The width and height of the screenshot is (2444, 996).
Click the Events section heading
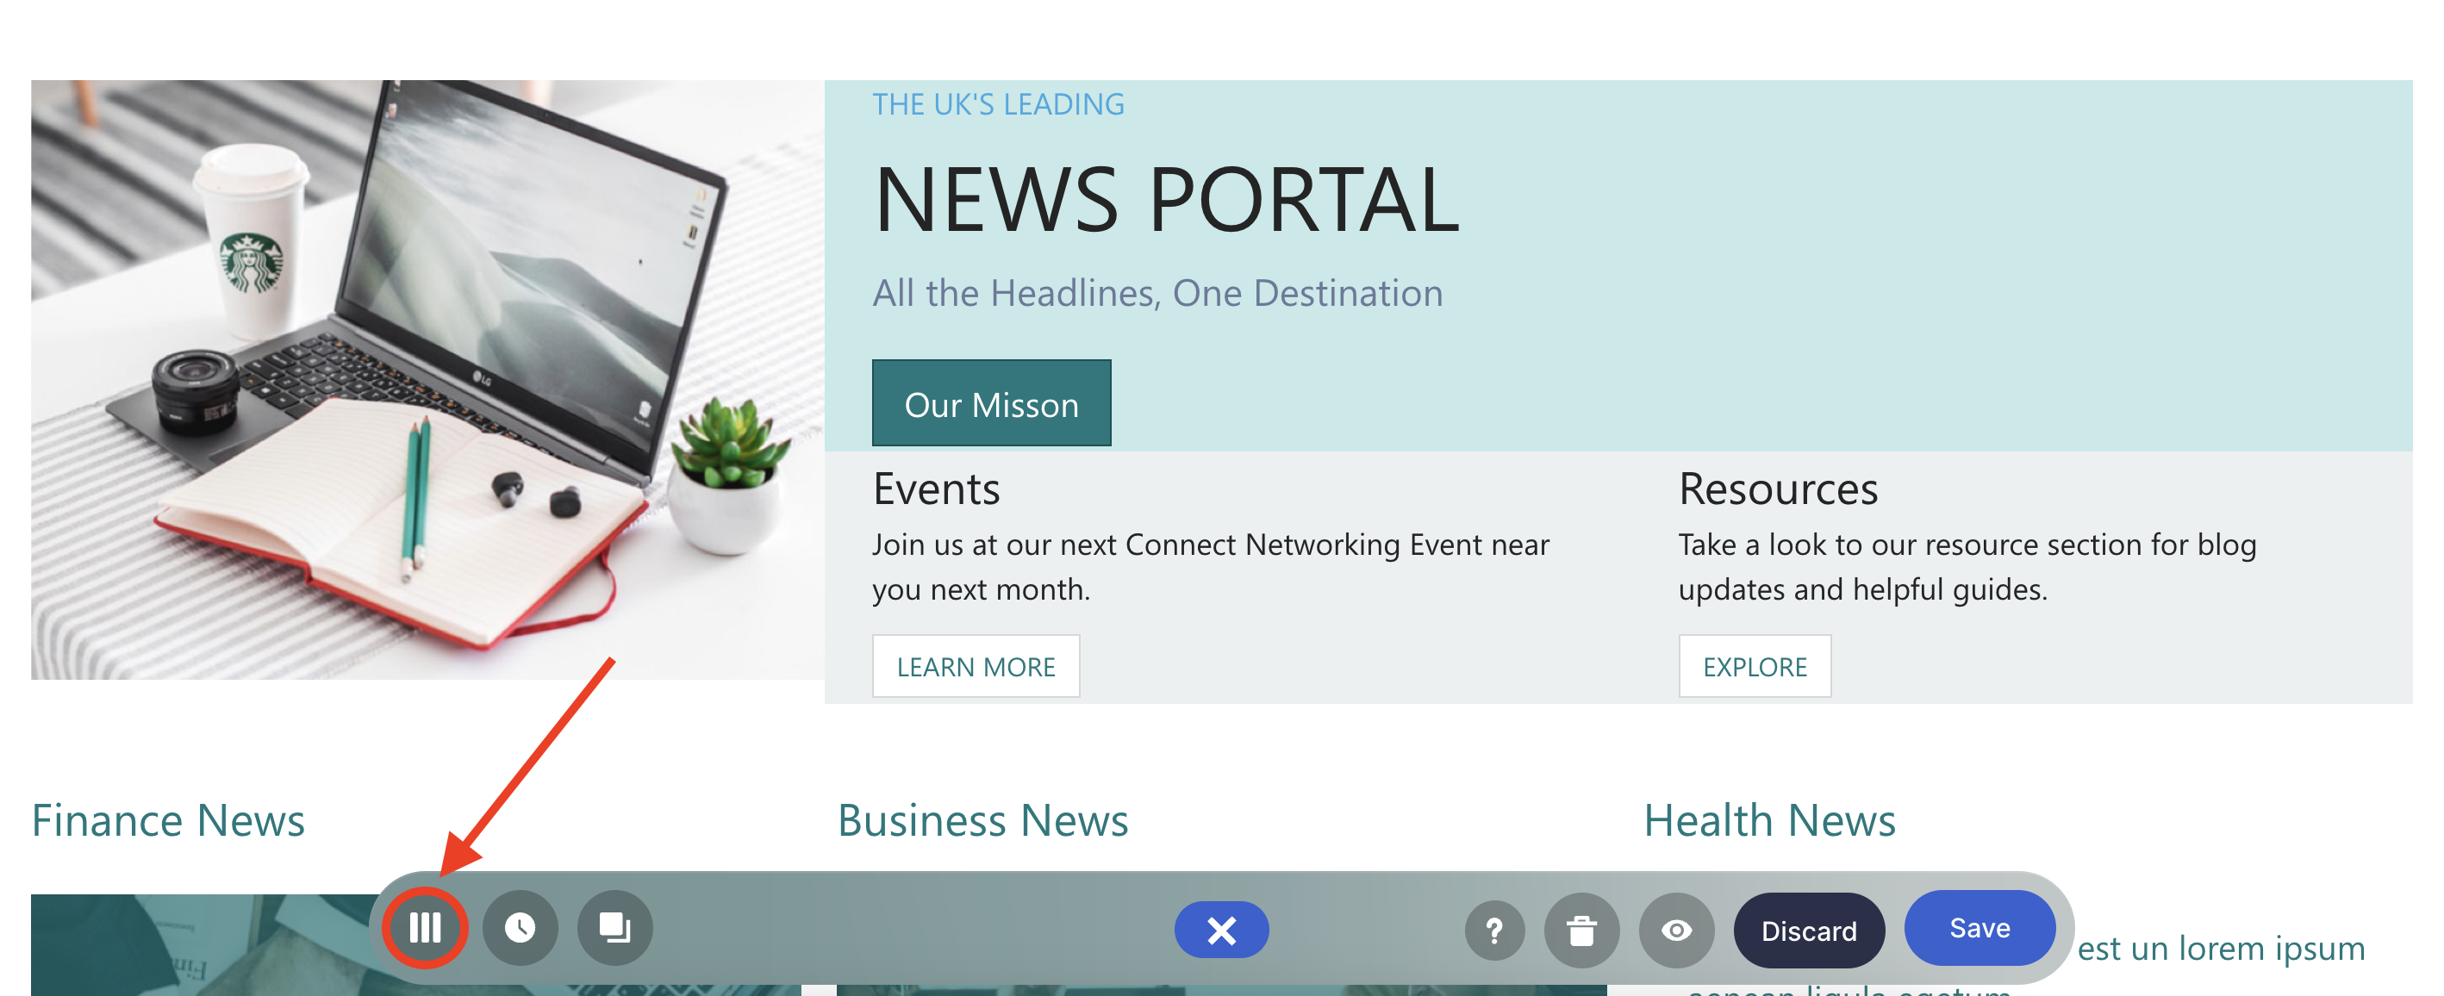936,489
